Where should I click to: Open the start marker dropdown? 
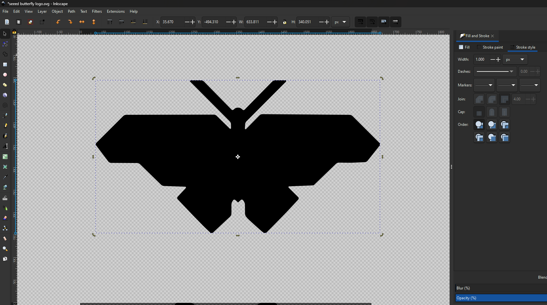[484, 85]
